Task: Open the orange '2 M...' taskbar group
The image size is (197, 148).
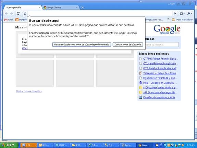Action: coord(28,145)
